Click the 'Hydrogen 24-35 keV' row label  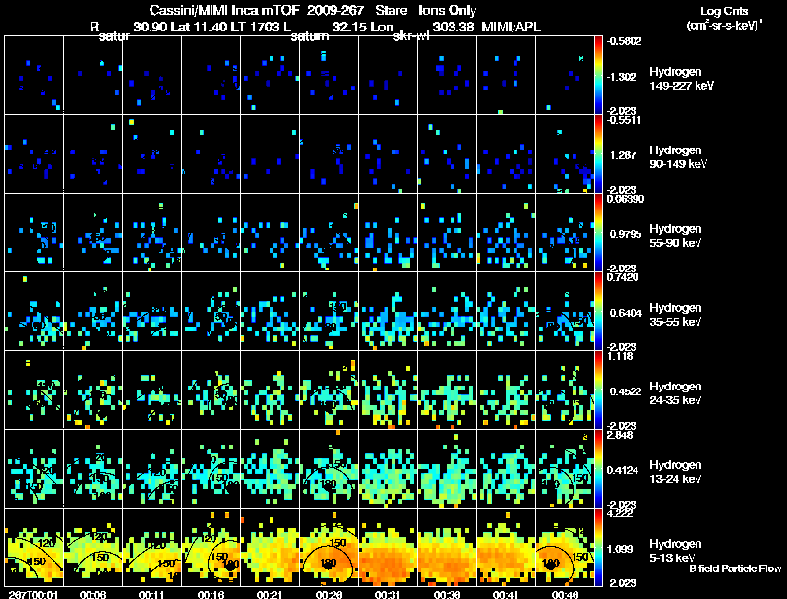pyautogui.click(x=675, y=393)
